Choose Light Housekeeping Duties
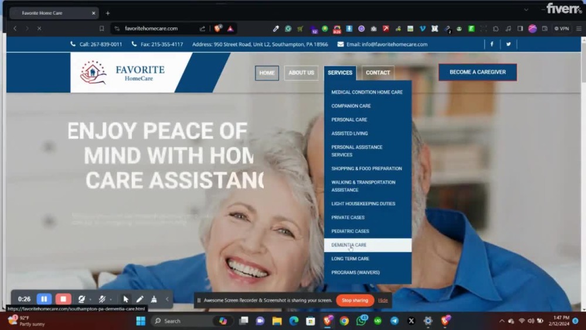The image size is (586, 330). (x=363, y=203)
